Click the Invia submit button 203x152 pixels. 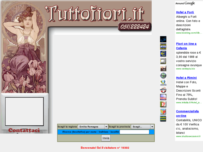click(x=106, y=138)
